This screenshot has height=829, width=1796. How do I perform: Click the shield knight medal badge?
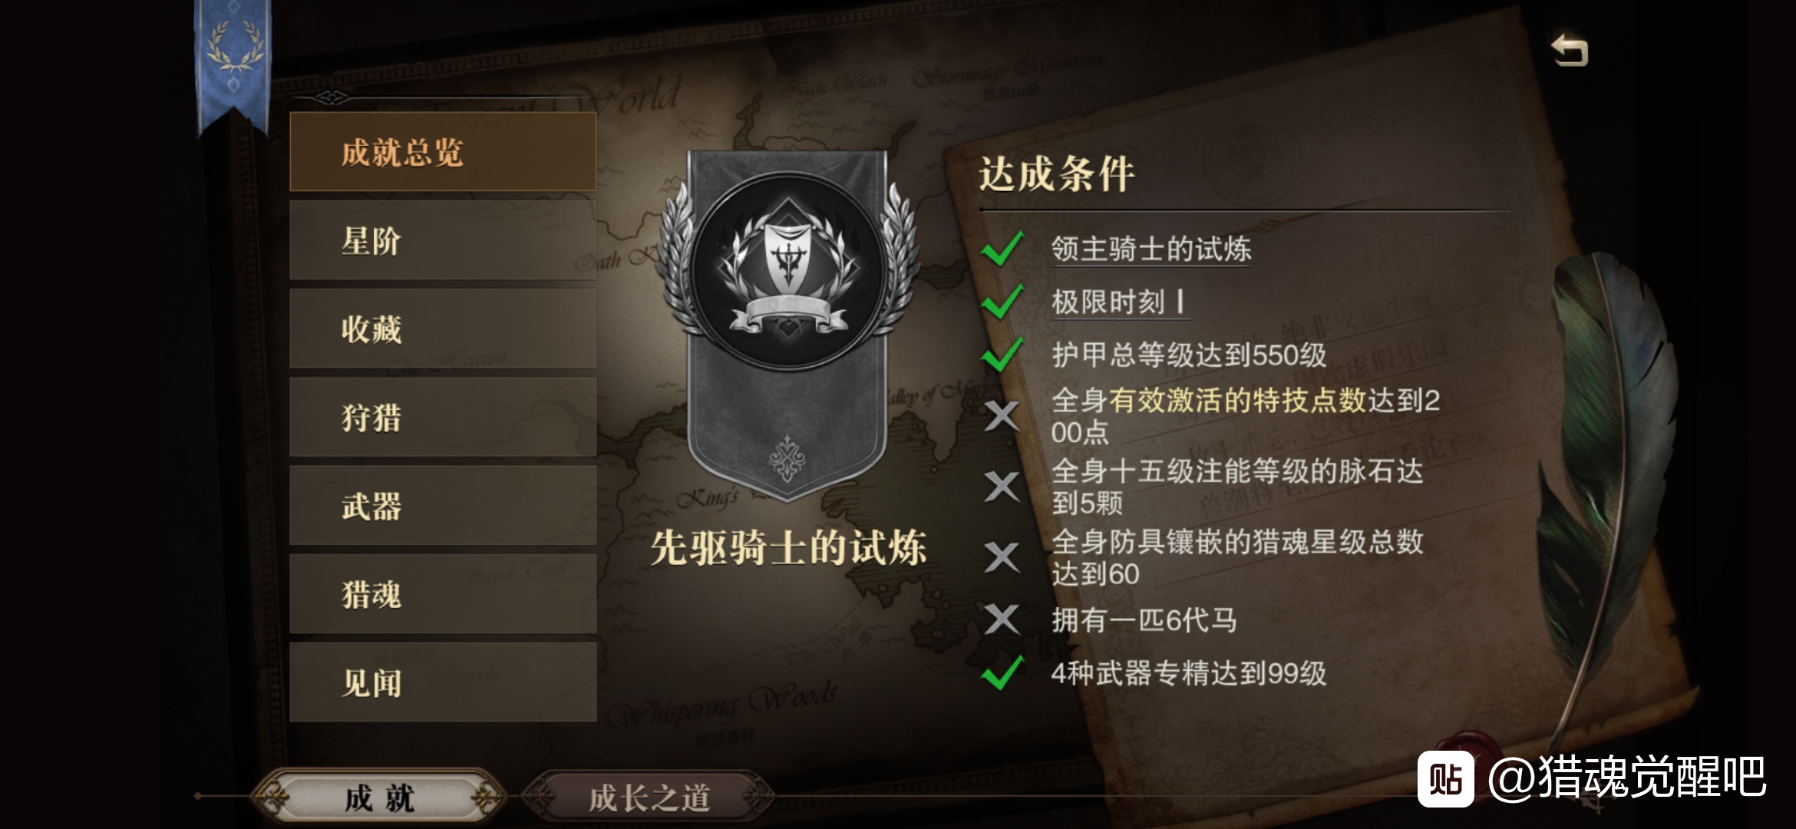[x=787, y=272]
